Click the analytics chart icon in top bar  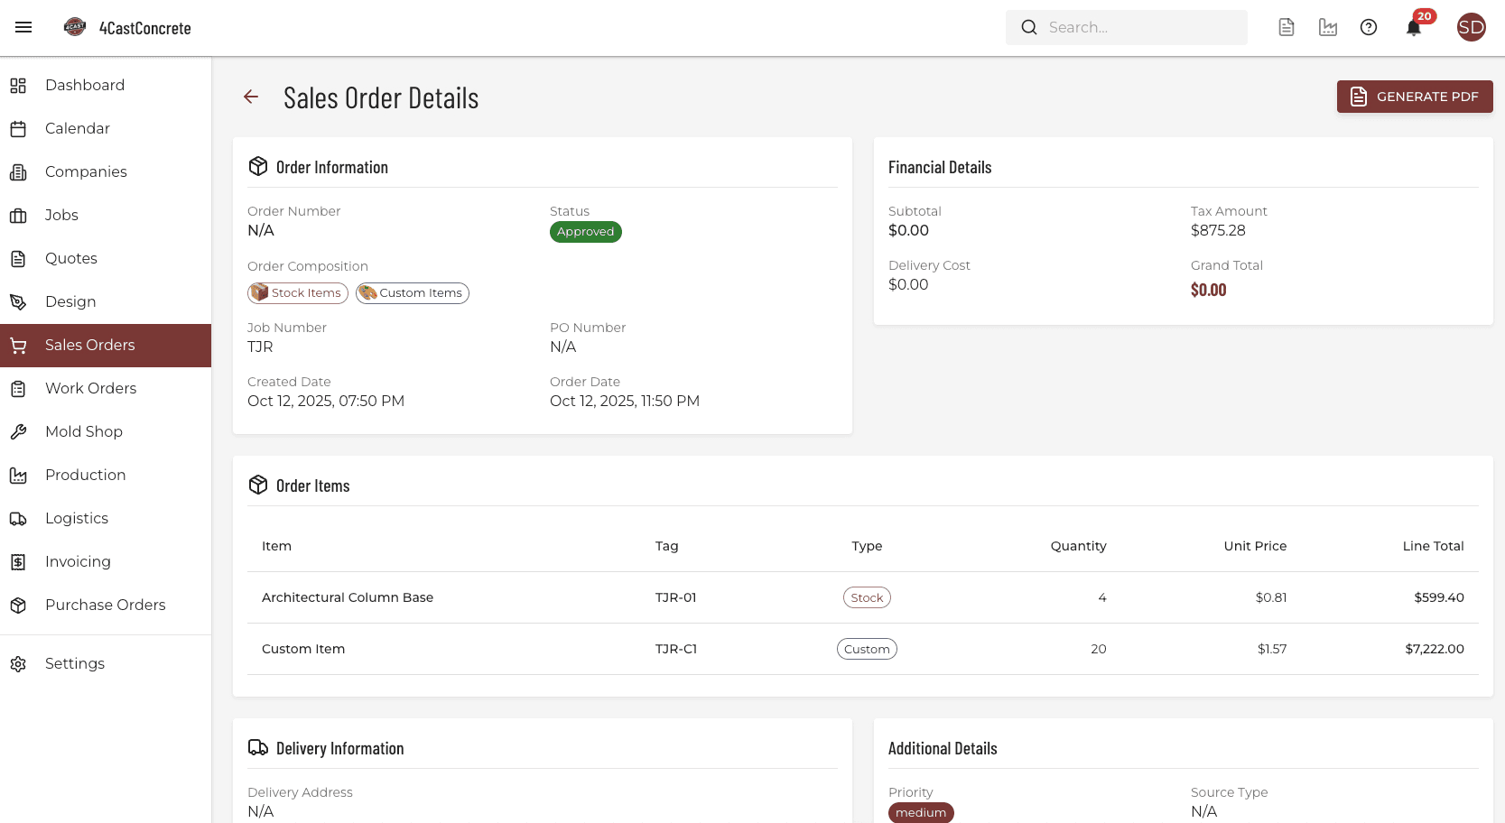coord(1327,27)
